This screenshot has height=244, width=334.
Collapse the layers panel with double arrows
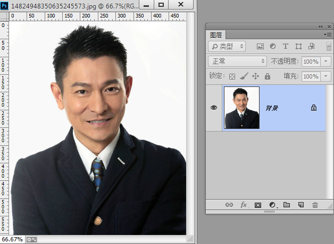[x=320, y=27]
